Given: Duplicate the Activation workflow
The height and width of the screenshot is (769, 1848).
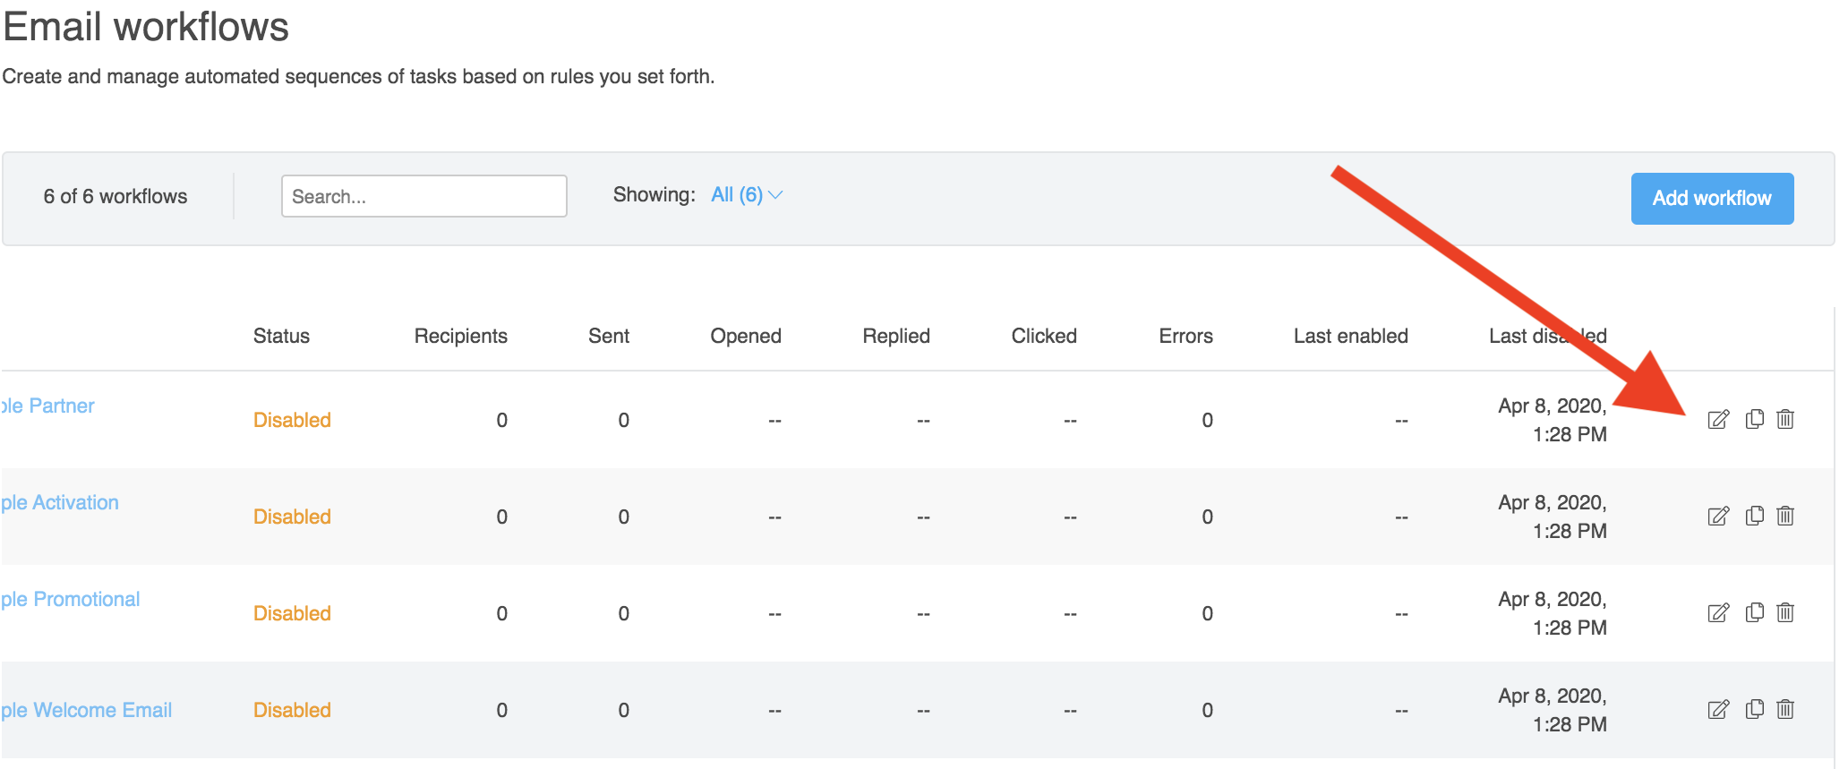Looking at the screenshot, I should (x=1755, y=516).
